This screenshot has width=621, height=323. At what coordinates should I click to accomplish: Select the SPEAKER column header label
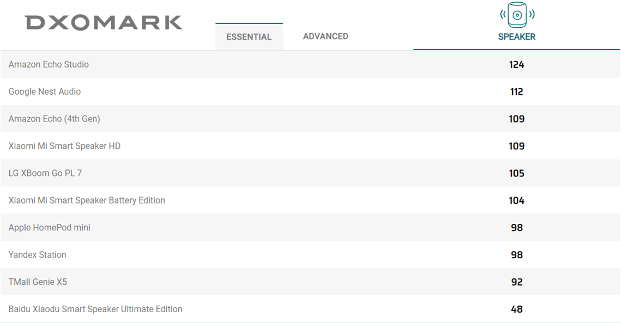tap(517, 37)
